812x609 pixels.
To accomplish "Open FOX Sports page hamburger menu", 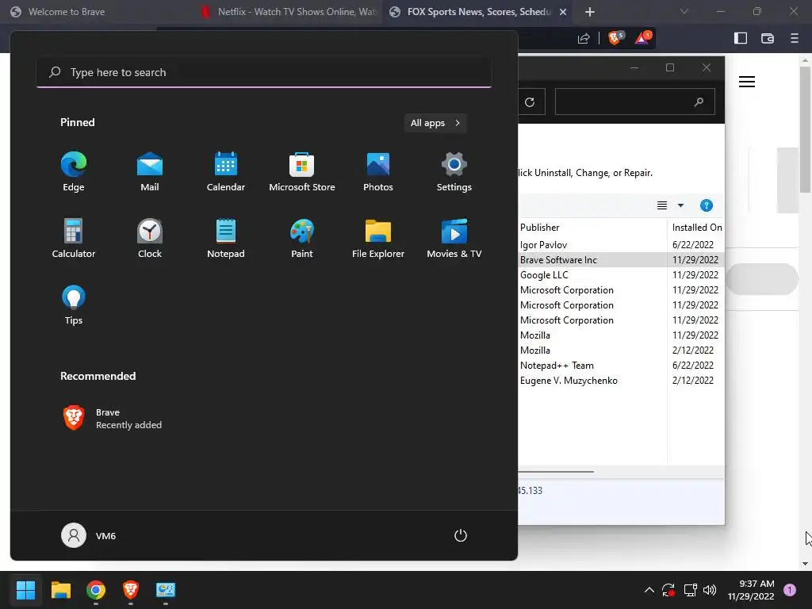I will click(747, 82).
